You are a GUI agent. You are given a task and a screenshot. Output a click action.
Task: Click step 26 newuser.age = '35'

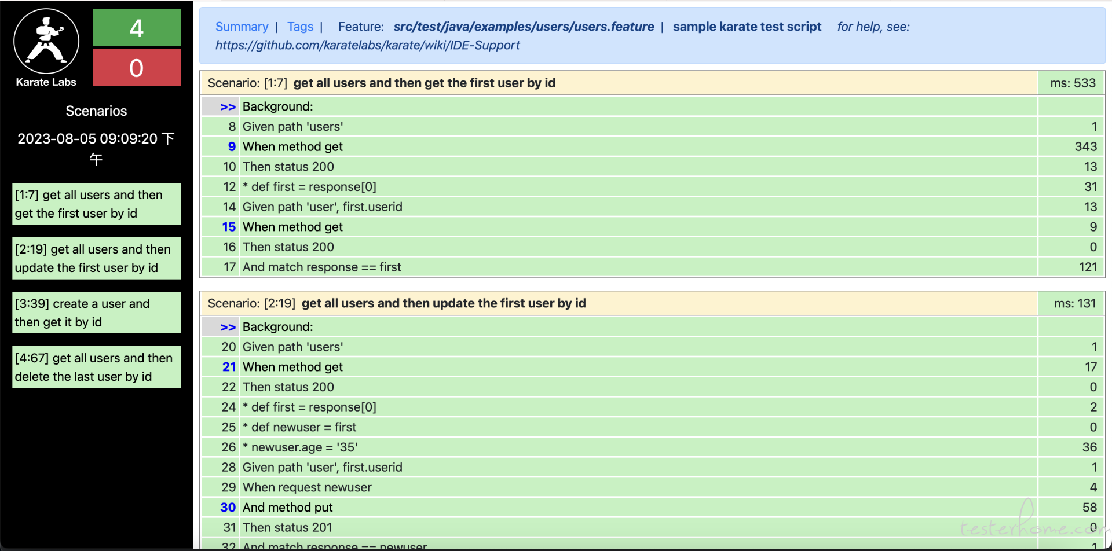click(638, 447)
